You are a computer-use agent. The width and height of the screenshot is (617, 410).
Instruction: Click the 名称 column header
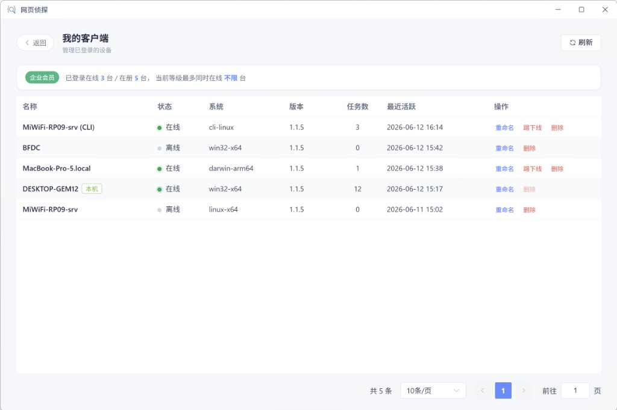coord(30,107)
